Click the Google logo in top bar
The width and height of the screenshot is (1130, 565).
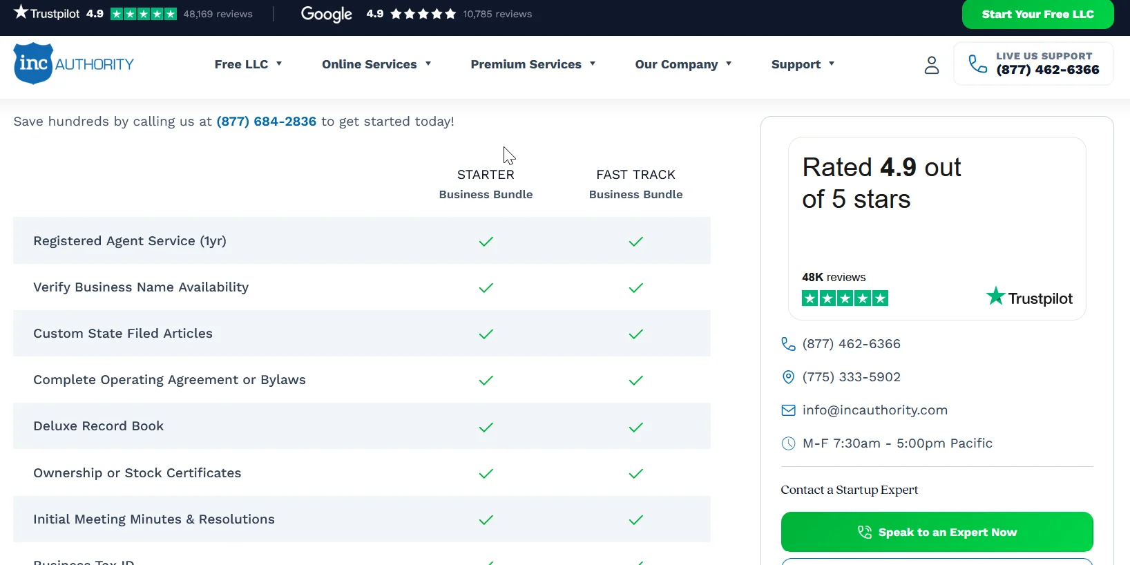tap(327, 15)
